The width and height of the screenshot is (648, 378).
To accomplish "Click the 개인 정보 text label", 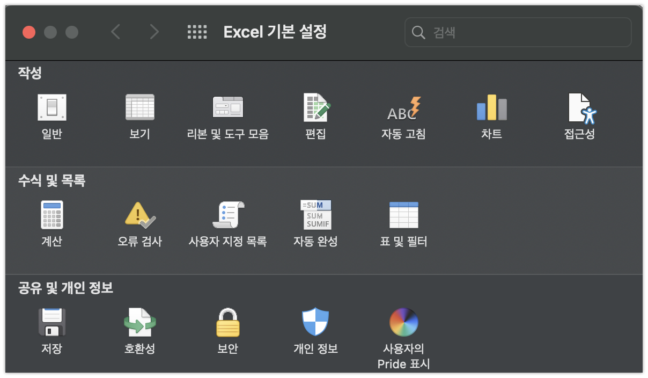I will click(x=315, y=349).
